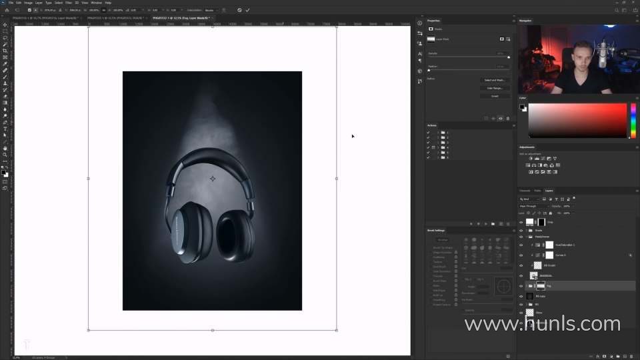Switch to the Channels tab
The height and width of the screenshot is (360, 640).
tap(525, 191)
